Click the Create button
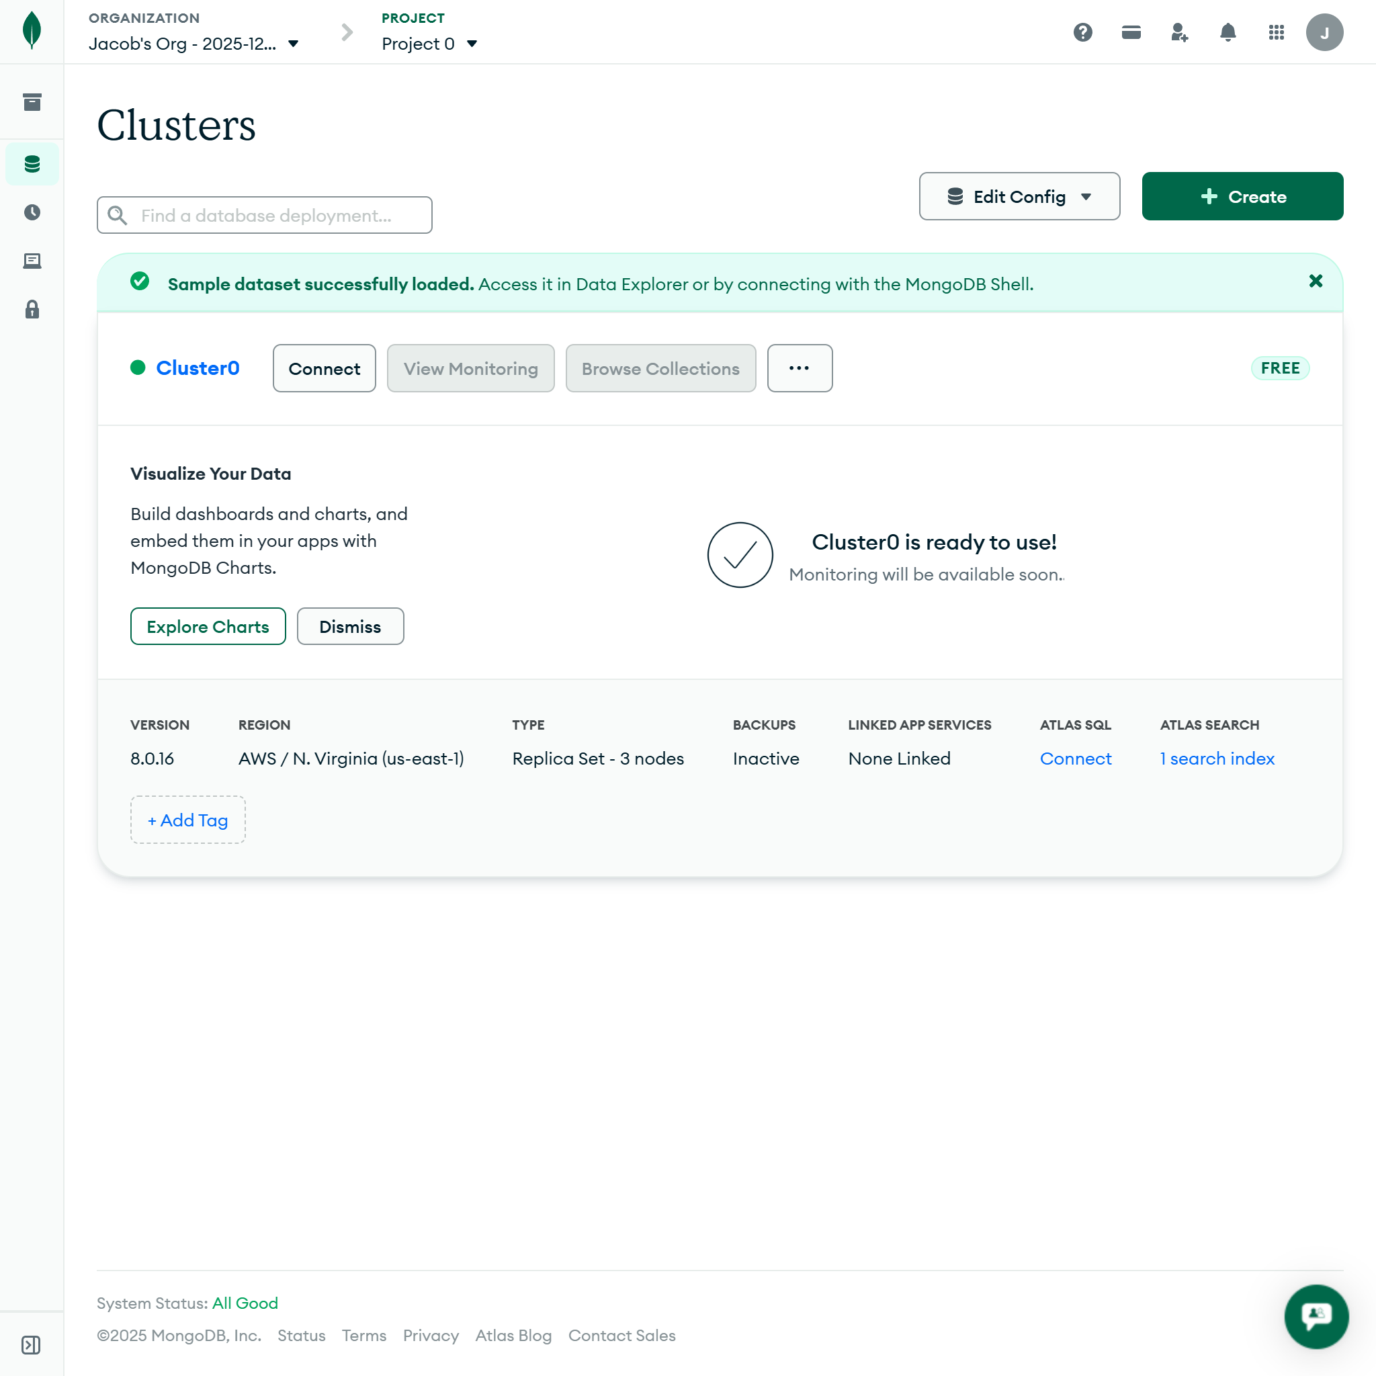1376x1376 pixels. tap(1242, 196)
